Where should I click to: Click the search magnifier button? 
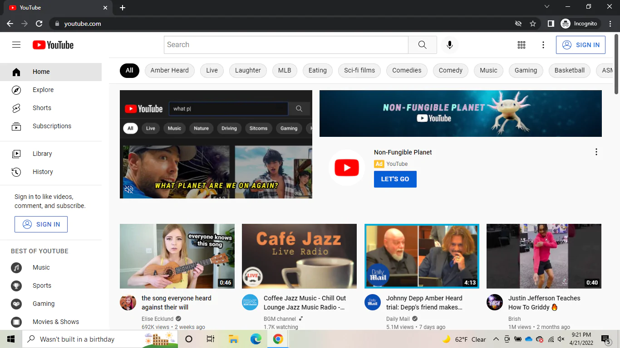pyautogui.click(x=422, y=45)
